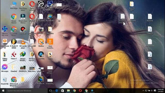Open the Window Hide Tool shortcut
The width and height of the screenshot is (165, 93).
pyautogui.click(x=5, y=31)
